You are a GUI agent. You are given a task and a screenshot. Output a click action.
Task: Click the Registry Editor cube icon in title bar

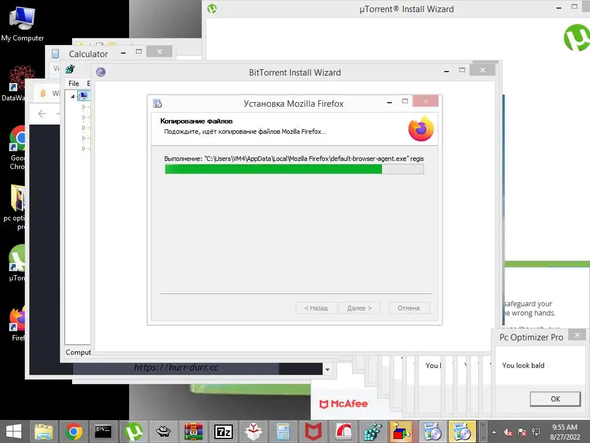tap(70, 69)
